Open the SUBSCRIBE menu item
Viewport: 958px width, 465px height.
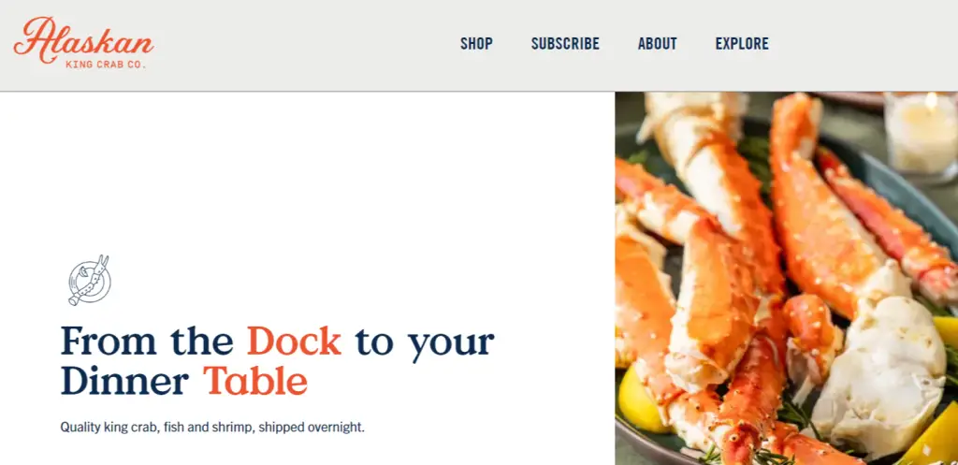click(x=565, y=44)
